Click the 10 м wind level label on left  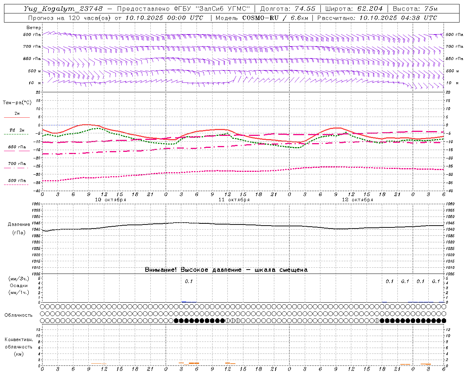click(x=35, y=83)
